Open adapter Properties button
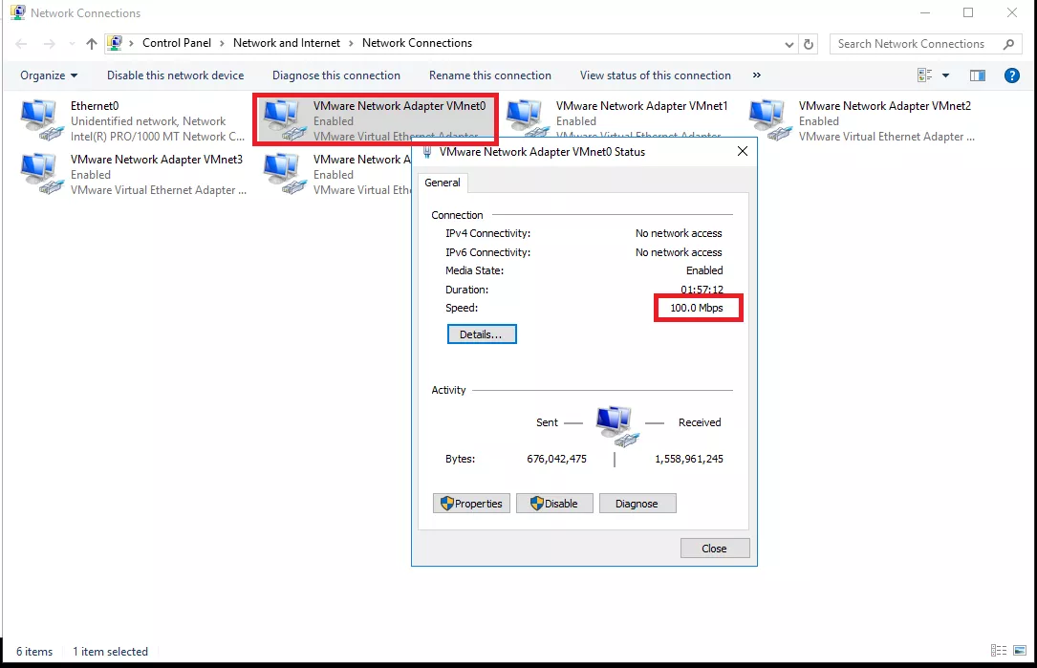 [471, 504]
